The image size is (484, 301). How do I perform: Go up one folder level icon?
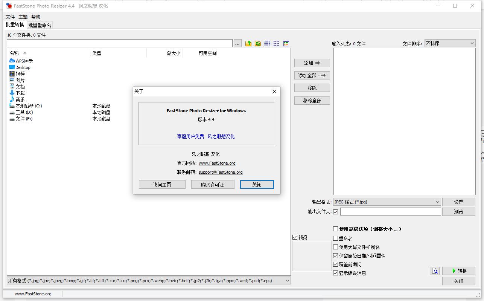click(248, 43)
